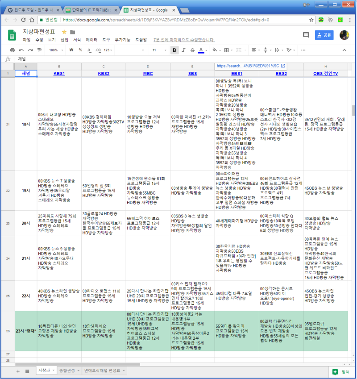357x379 pixels.
Task: Toggle strikethrough formatting
Action: [192, 50]
